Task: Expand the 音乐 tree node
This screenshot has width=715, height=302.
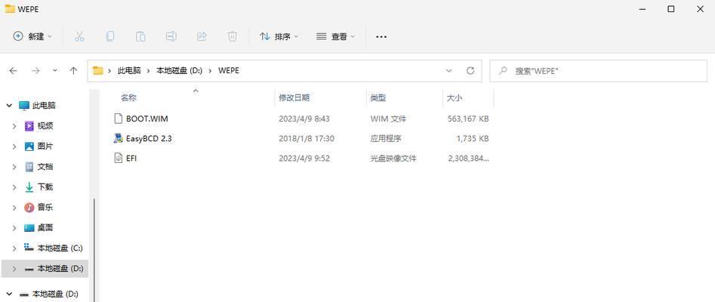Action: click(x=14, y=207)
